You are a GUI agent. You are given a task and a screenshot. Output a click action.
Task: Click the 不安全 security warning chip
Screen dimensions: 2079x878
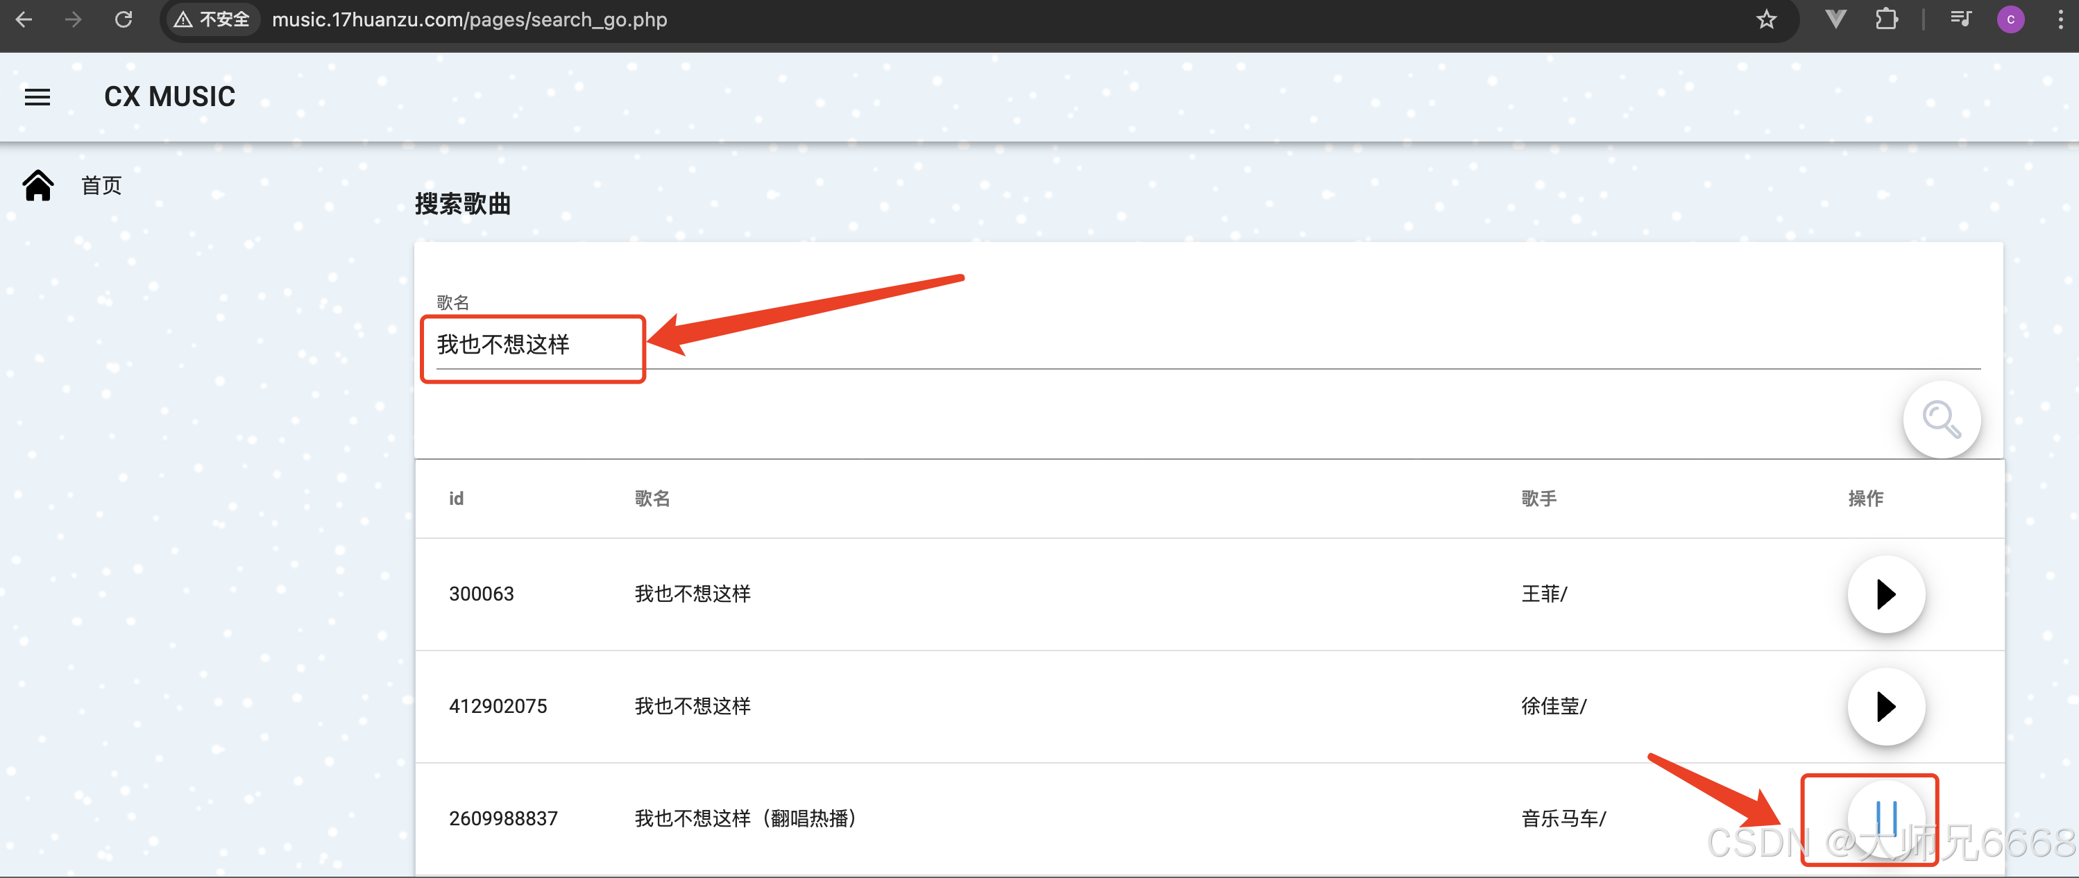pos(213,19)
